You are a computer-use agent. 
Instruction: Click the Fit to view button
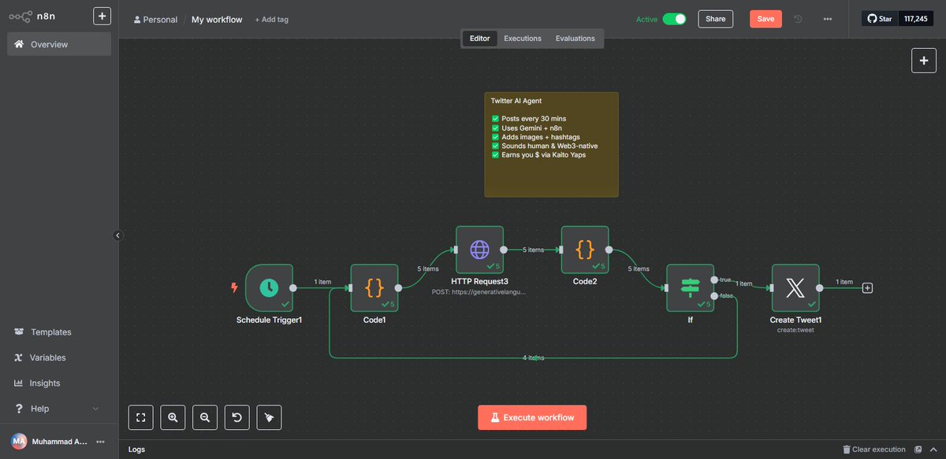click(141, 417)
